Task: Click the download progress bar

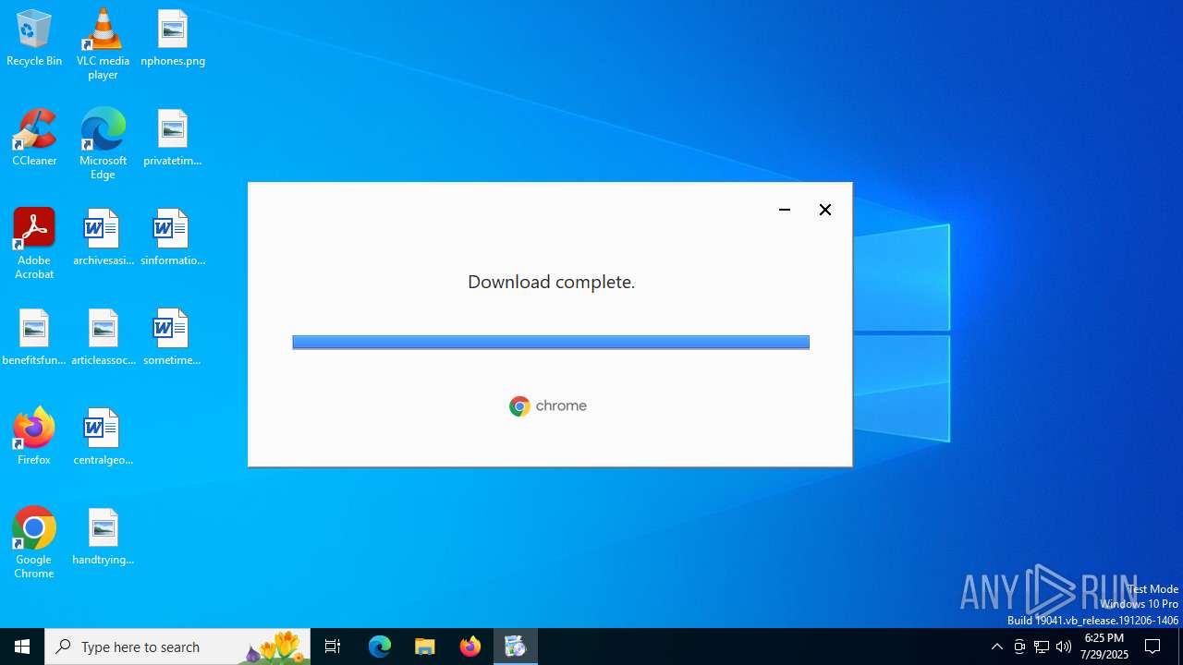Action: (x=551, y=343)
